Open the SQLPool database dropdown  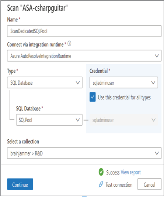coord(49,120)
